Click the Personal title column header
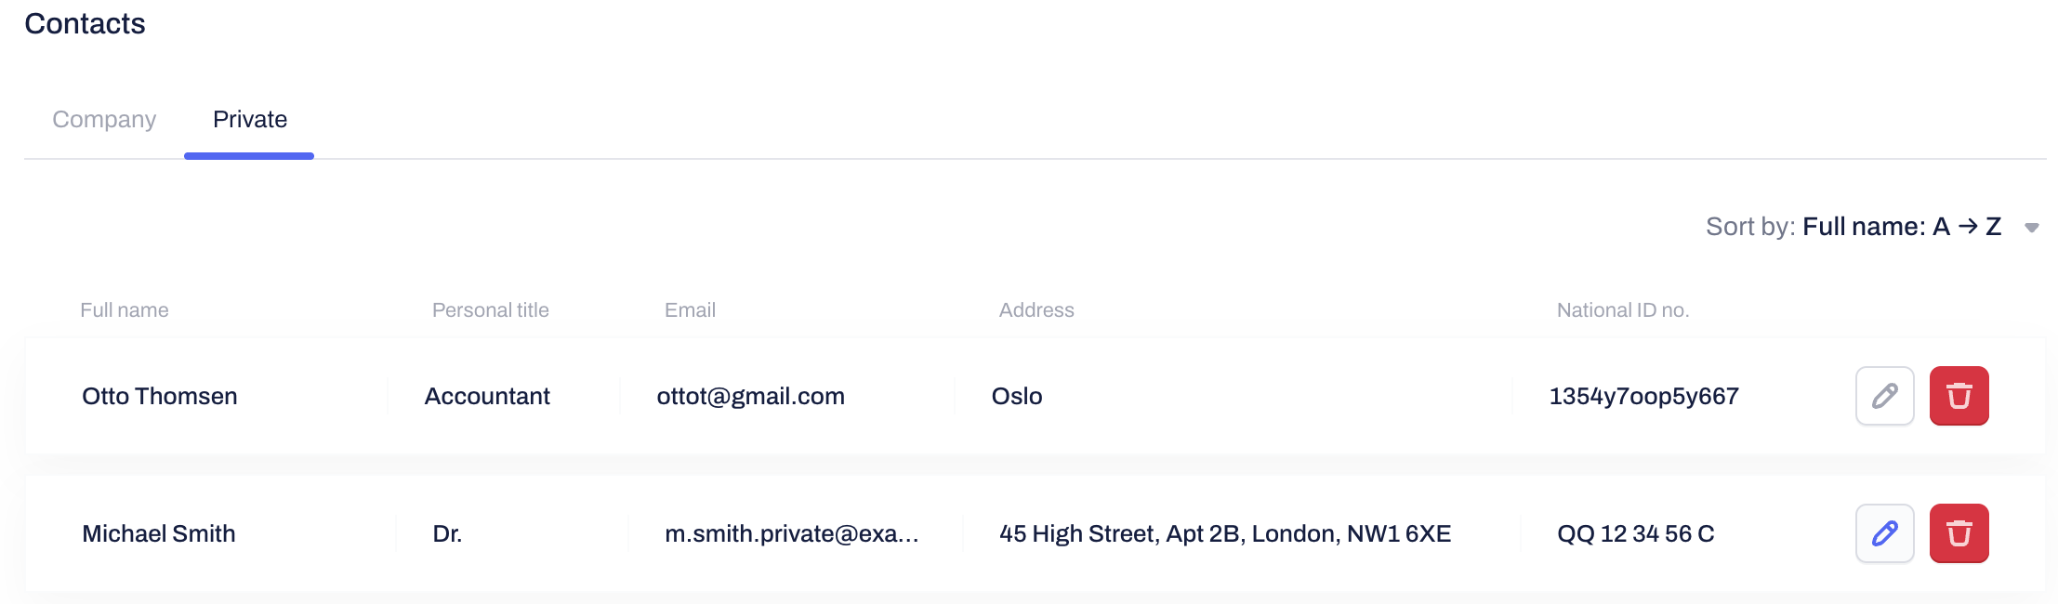 pyautogui.click(x=490, y=310)
